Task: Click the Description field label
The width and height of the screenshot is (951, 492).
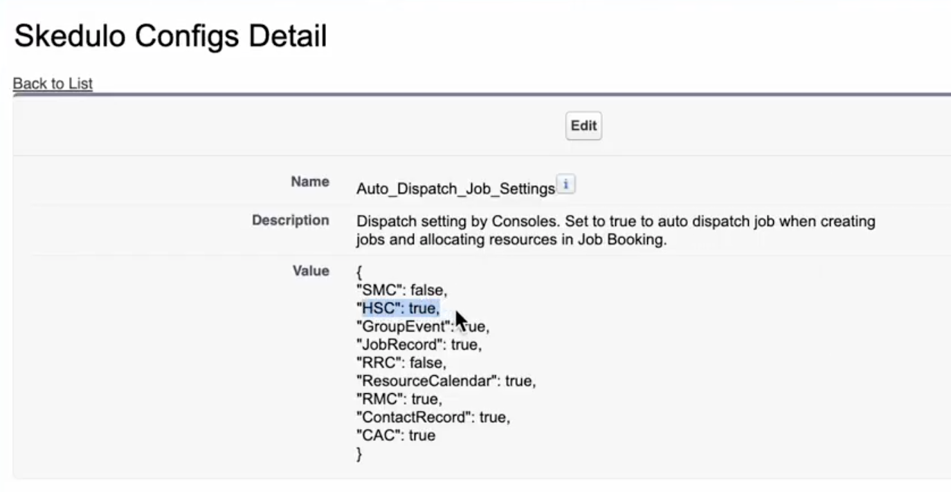Action: [x=291, y=220]
